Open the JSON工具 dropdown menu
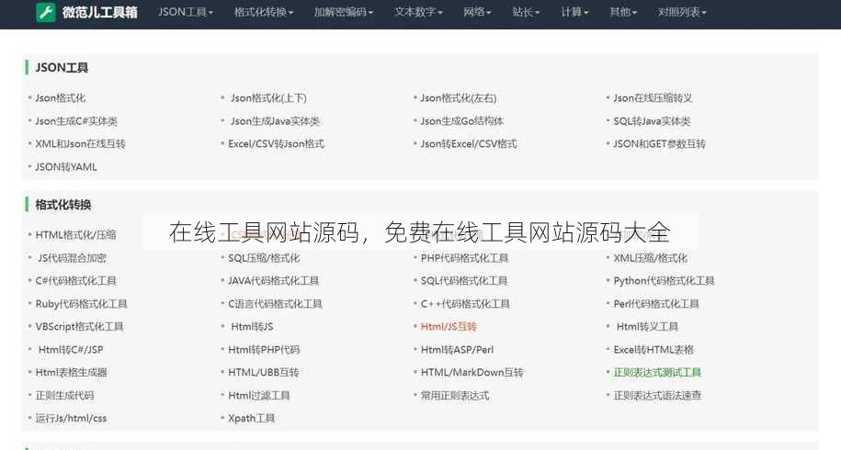The width and height of the screenshot is (841, 450). tap(186, 12)
